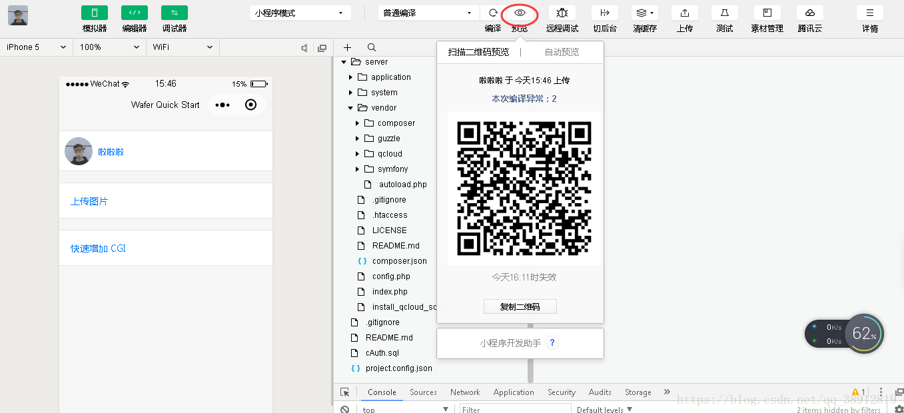The image size is (904, 413).
Task: Click the compile refresh icon
Action: click(493, 13)
